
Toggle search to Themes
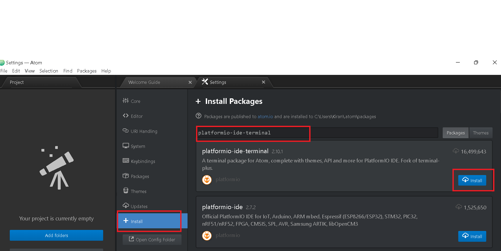coord(481,133)
